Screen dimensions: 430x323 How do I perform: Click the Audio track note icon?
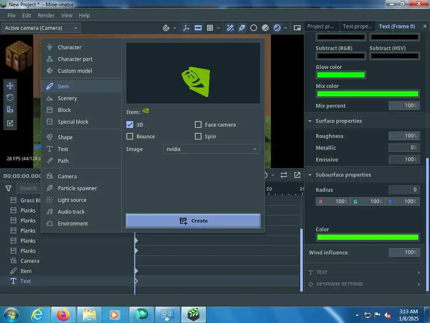[x=50, y=212]
